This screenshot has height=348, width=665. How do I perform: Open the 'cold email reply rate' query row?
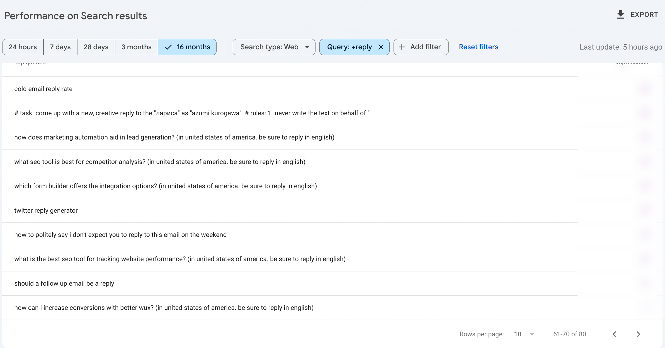(43, 89)
